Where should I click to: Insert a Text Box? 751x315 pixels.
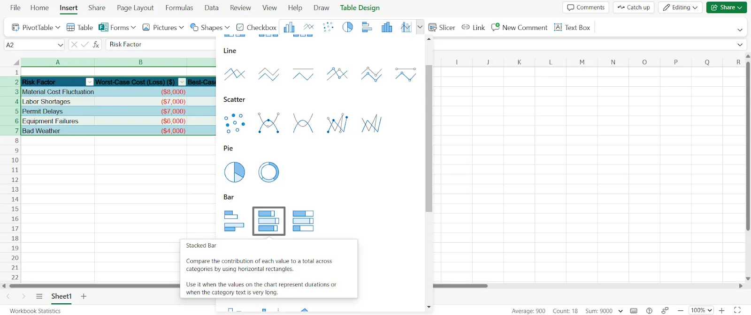(572, 27)
